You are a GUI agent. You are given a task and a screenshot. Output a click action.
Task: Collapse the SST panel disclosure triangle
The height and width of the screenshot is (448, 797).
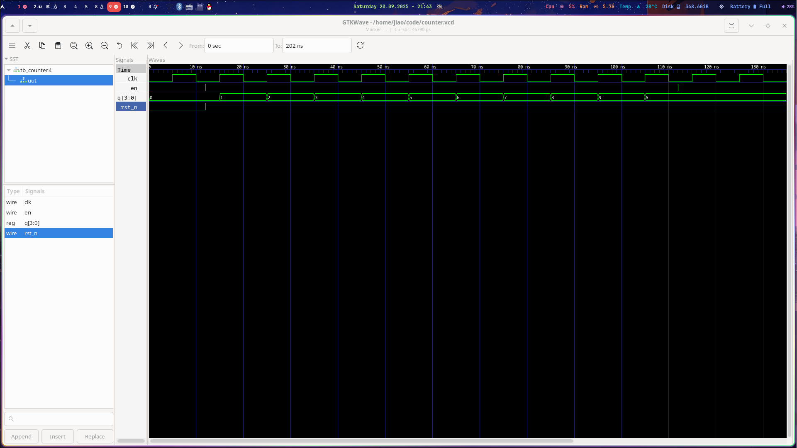pos(7,59)
